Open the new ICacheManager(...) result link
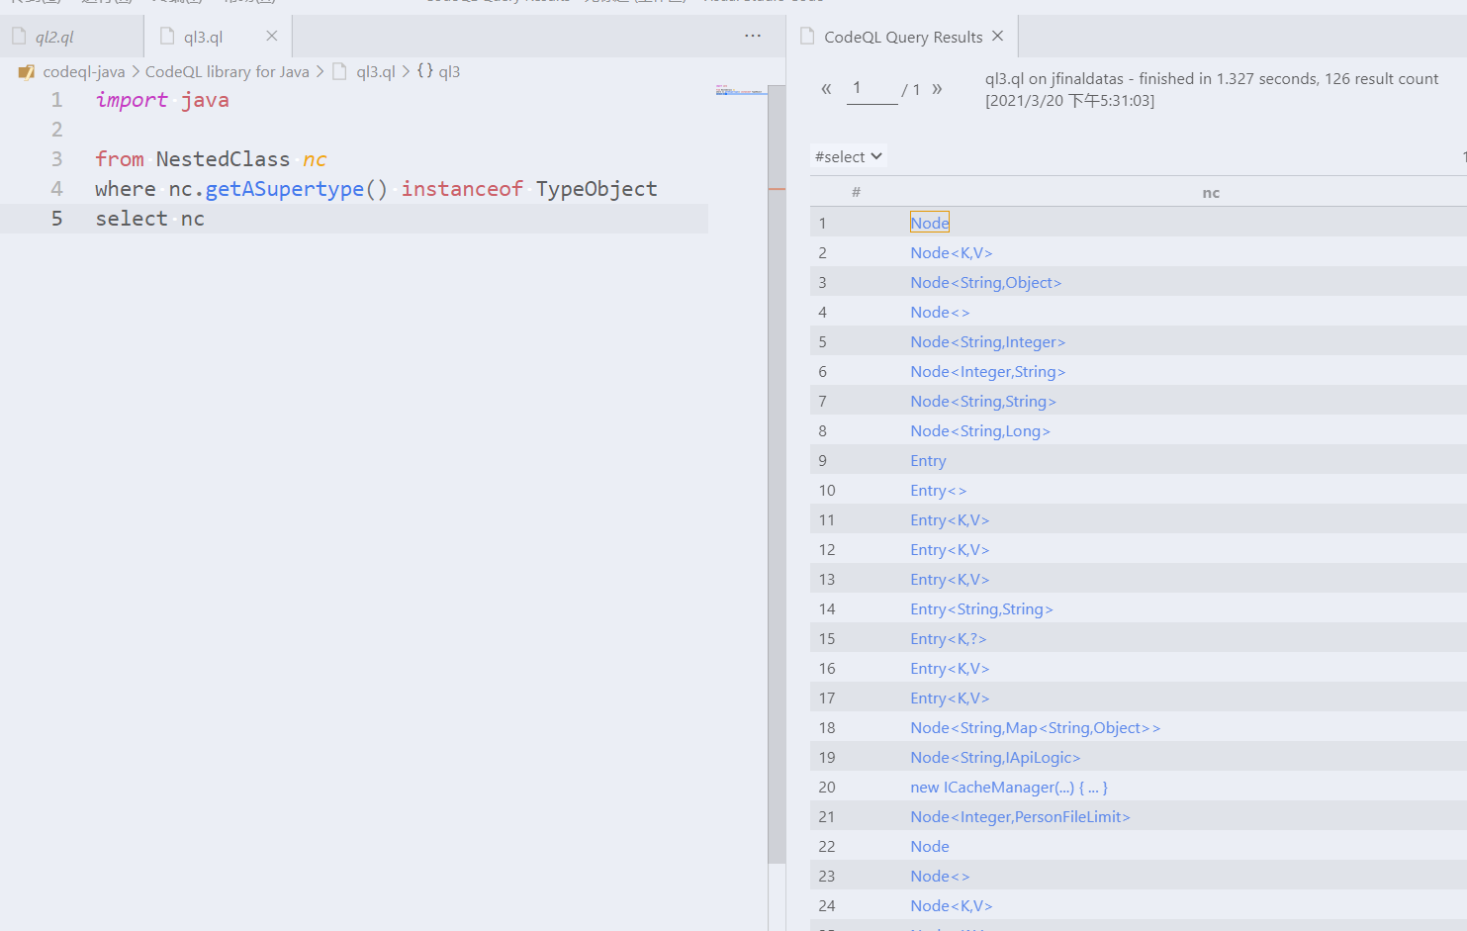This screenshot has width=1467, height=931. (1009, 788)
